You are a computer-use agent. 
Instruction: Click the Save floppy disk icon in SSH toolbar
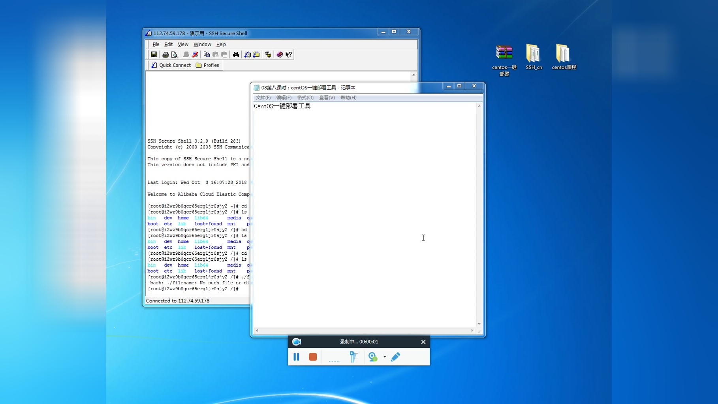(154, 54)
